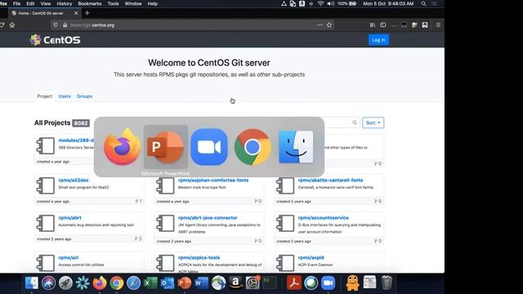This screenshot has width=523, height=294.
Task: Select Finder in the app switcher overlay
Action: 296,147
